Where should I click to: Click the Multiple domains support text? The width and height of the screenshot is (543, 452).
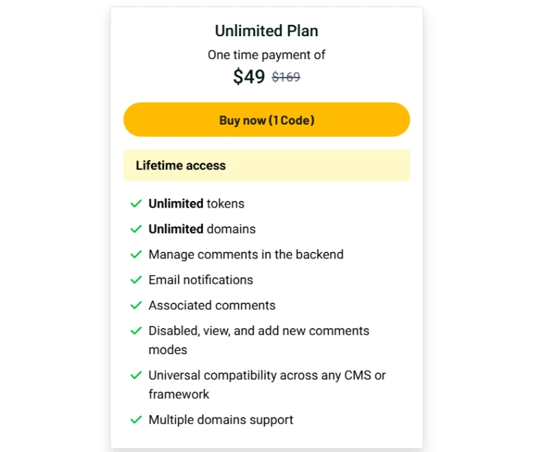(x=221, y=420)
